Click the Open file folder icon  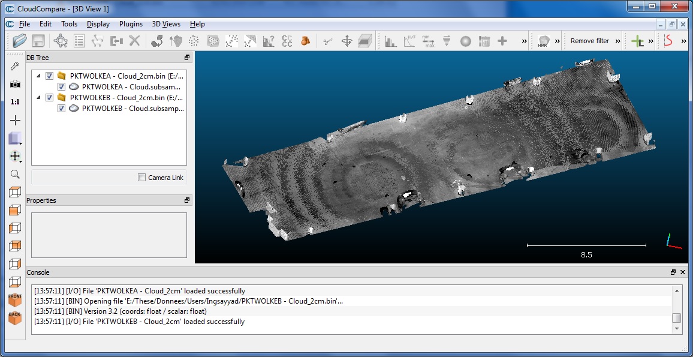[19, 41]
